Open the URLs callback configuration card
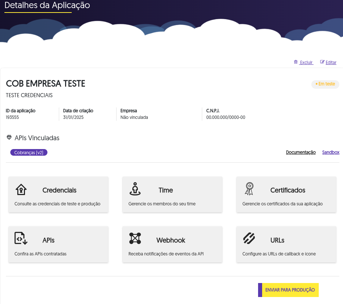 (286, 244)
